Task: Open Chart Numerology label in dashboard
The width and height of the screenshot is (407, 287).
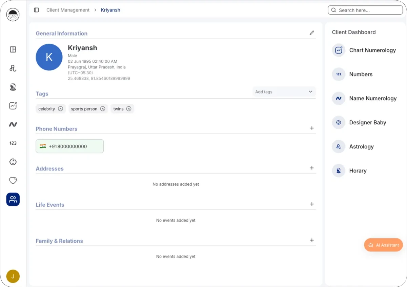Action: click(372, 50)
